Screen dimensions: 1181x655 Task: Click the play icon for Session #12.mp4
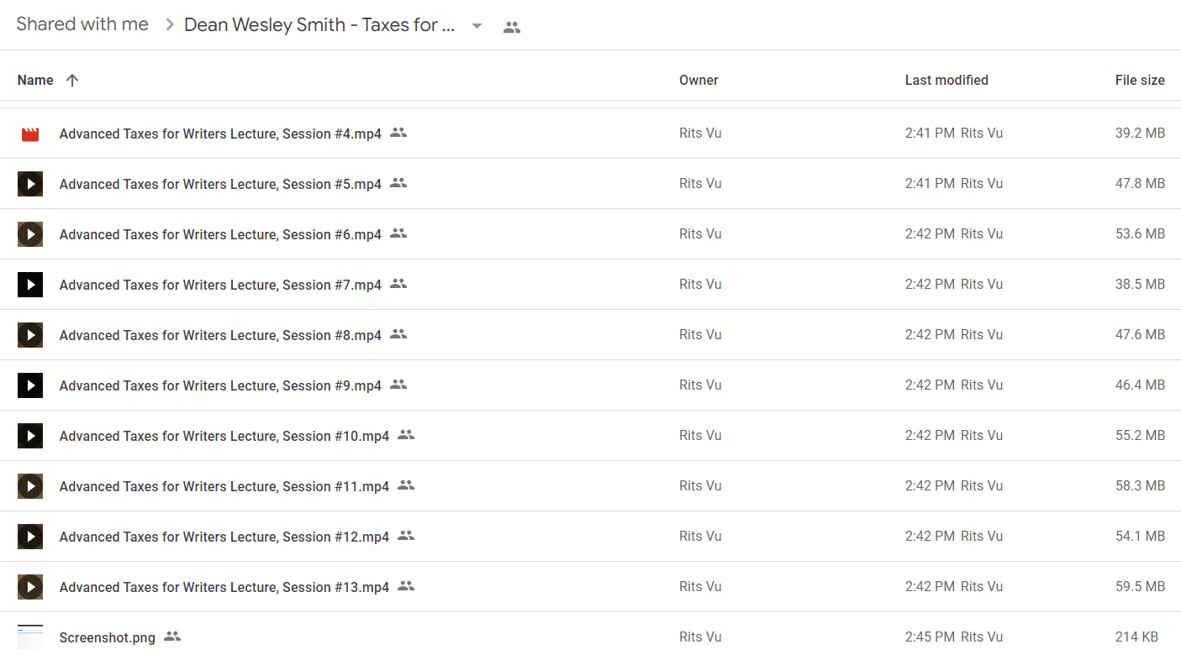[30, 537]
